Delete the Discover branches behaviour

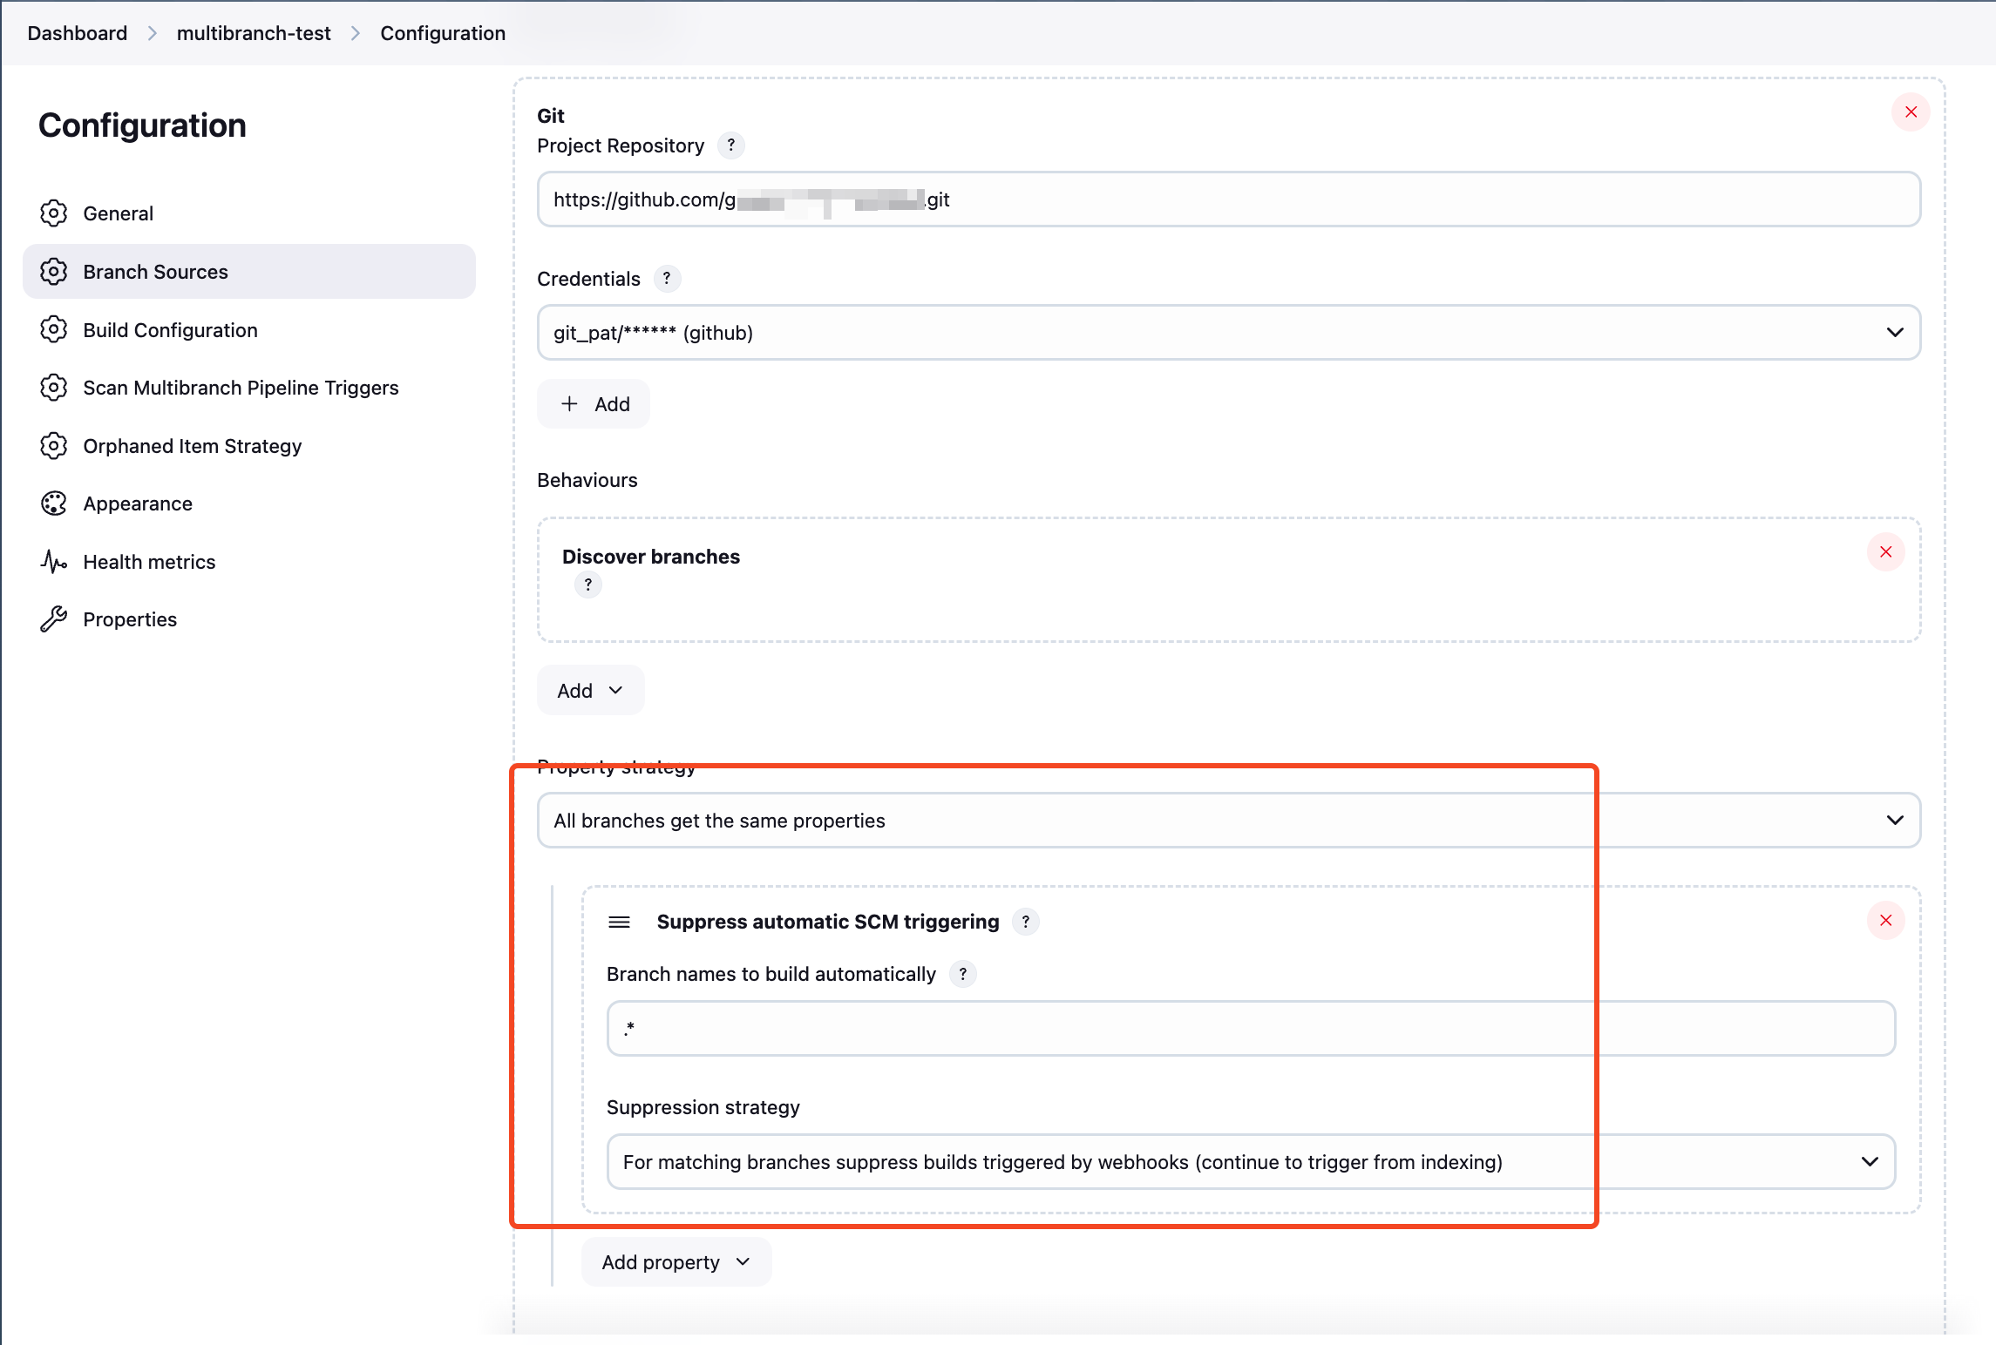[x=1885, y=552]
